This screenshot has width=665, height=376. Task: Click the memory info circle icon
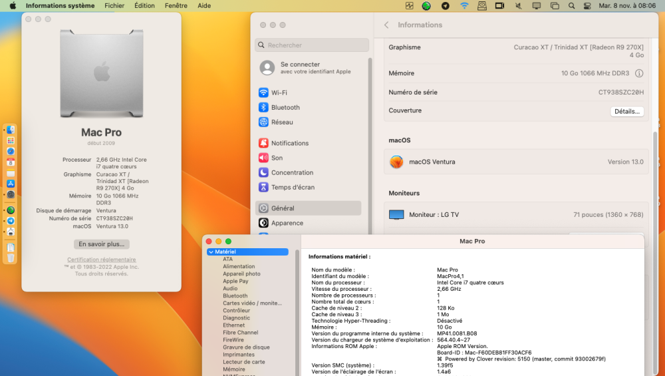638,73
